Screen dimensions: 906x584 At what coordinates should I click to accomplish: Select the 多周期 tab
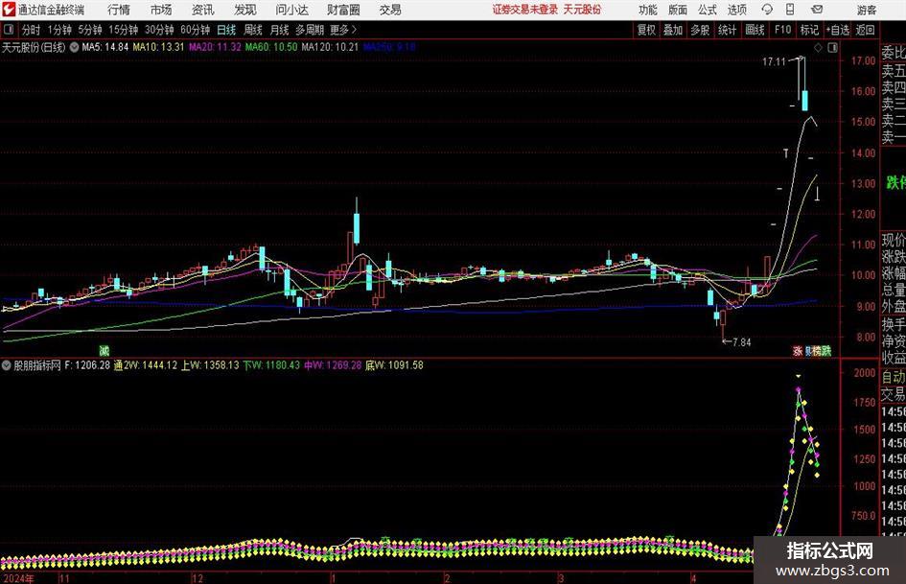click(x=310, y=30)
